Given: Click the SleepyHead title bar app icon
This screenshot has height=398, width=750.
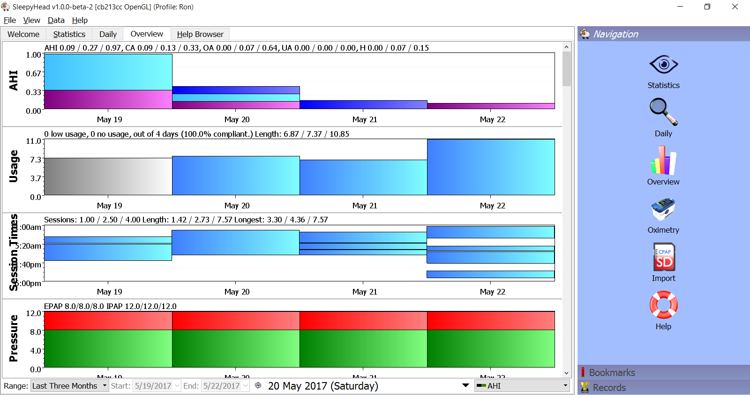Looking at the screenshot, I should click(6, 7).
